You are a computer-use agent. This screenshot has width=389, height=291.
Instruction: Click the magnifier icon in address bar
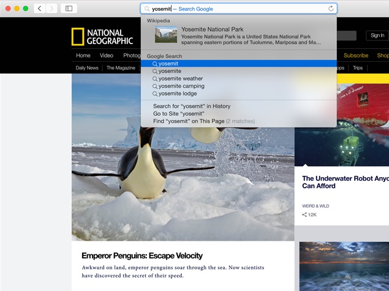click(x=146, y=9)
